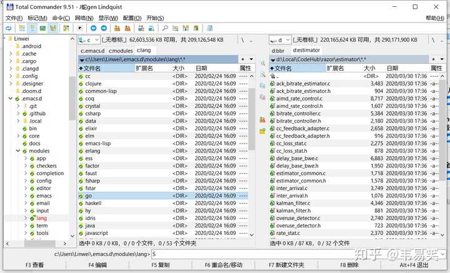Screen dimensions: 450x273
Task: Switch to the c:modules tab
Action: click(x=121, y=51)
